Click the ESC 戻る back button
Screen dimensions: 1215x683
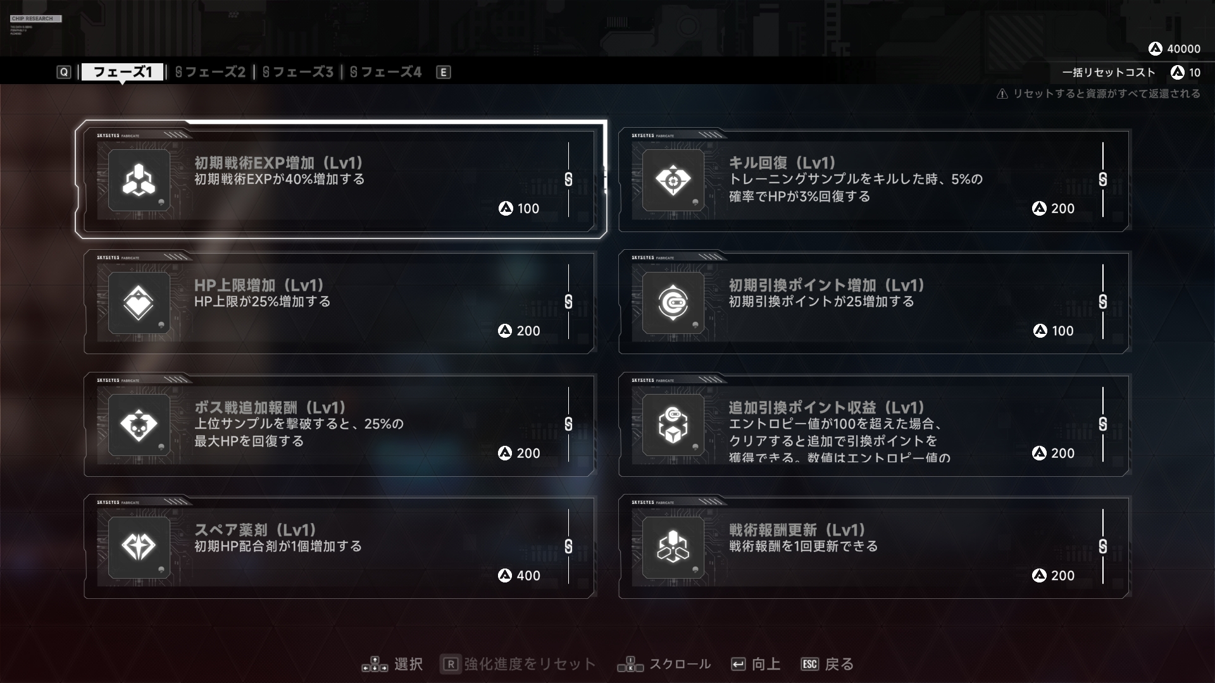828,664
